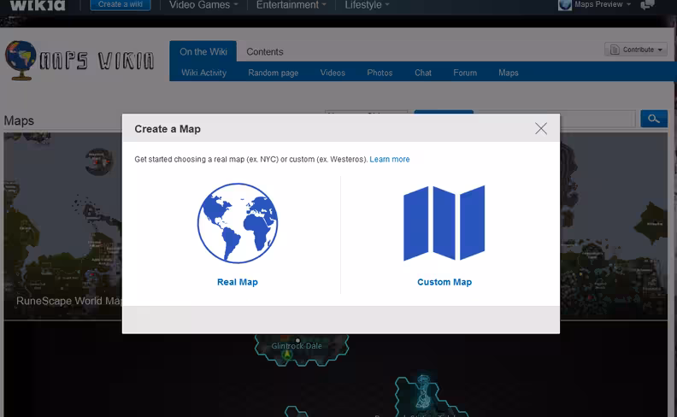
Task: Choose the Real Map globe icon
Action: (238, 223)
